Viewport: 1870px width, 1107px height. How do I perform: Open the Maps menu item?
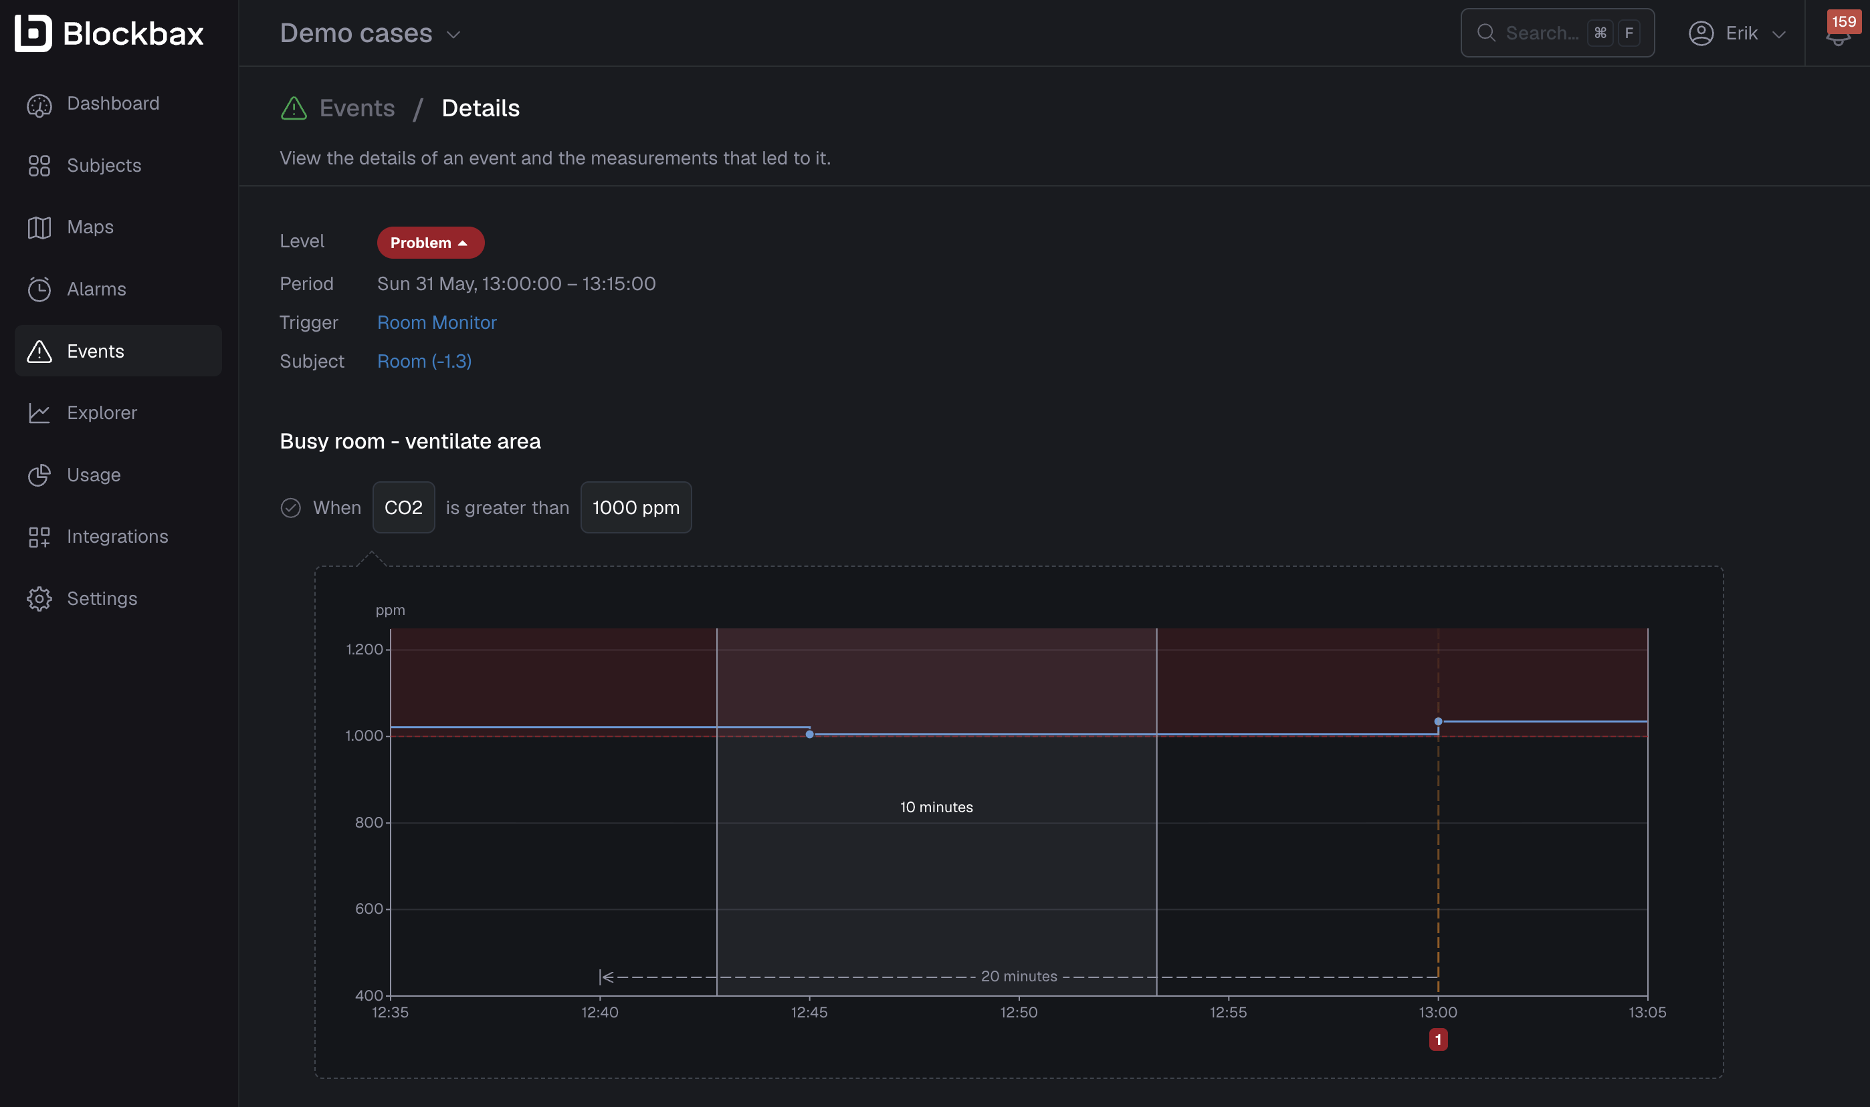90,227
